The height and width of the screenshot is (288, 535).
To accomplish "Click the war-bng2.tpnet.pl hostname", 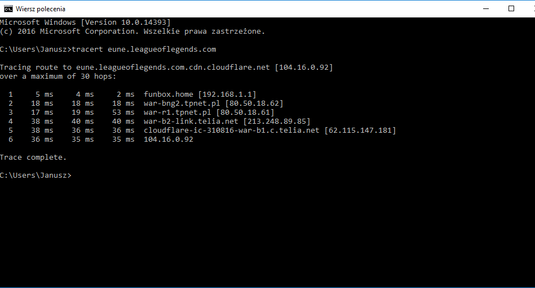I will coord(182,103).
